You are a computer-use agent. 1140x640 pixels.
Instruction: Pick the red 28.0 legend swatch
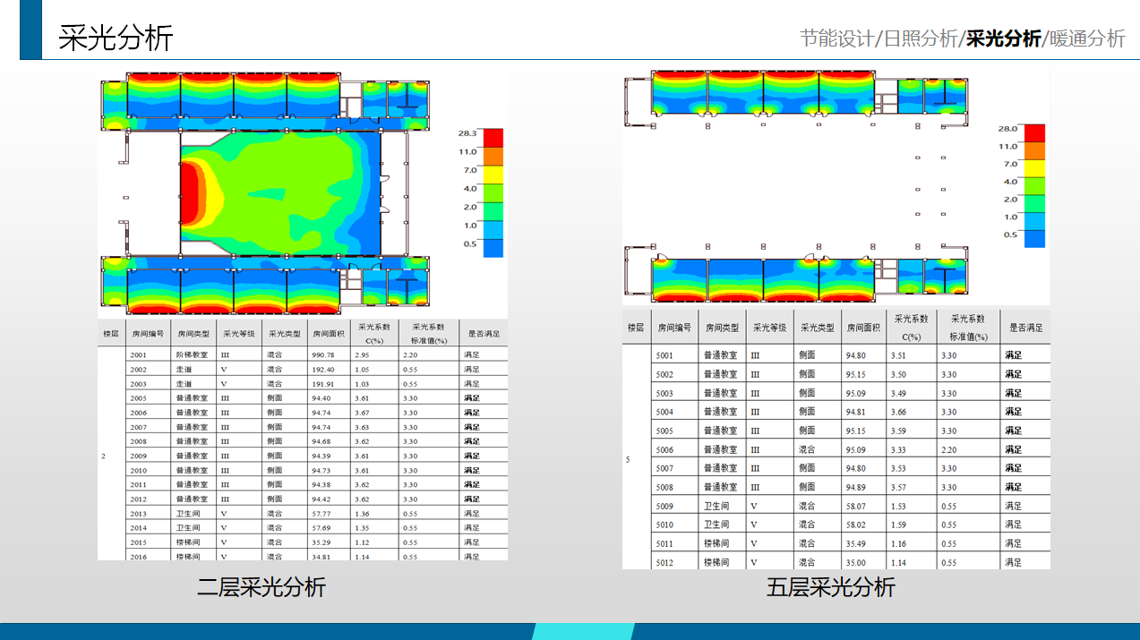(x=1034, y=132)
